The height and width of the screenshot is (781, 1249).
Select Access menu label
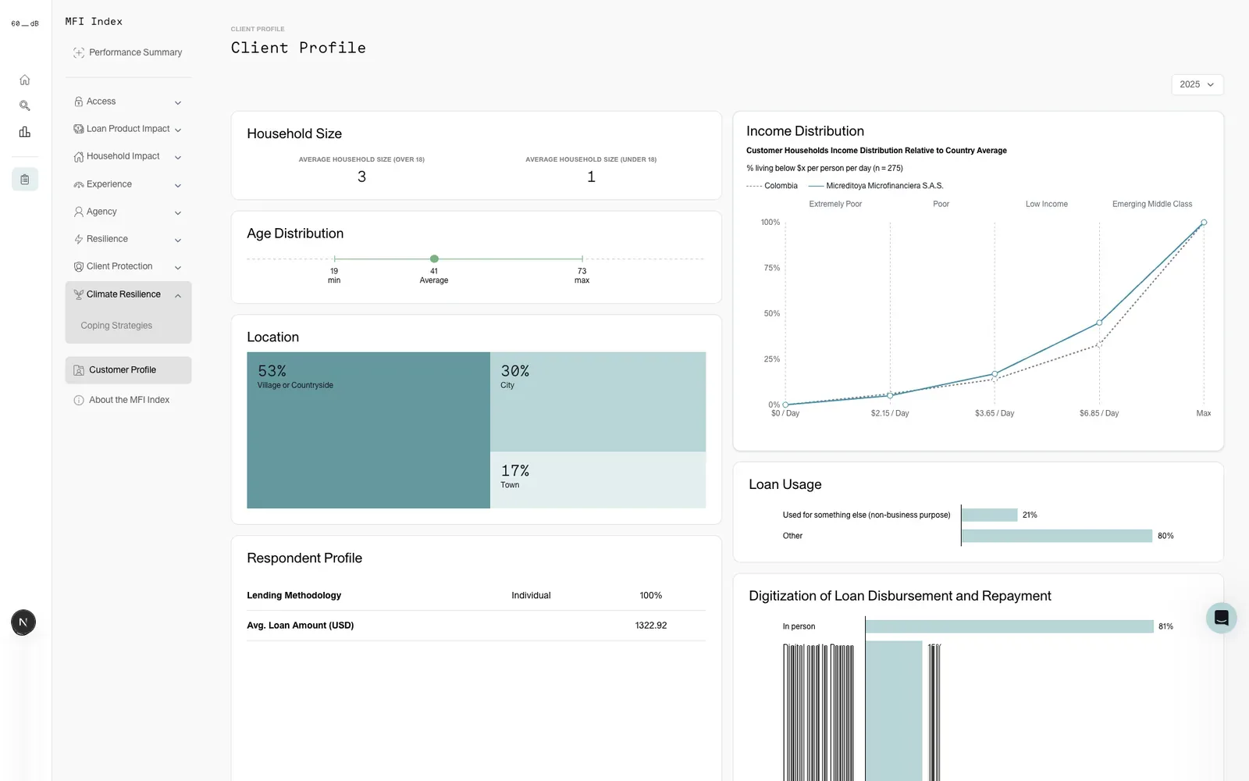[x=101, y=102]
